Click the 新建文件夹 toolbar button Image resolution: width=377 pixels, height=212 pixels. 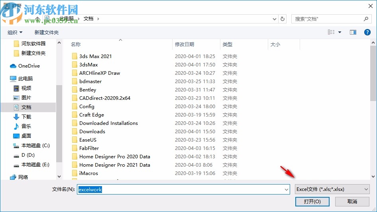[x=46, y=32]
